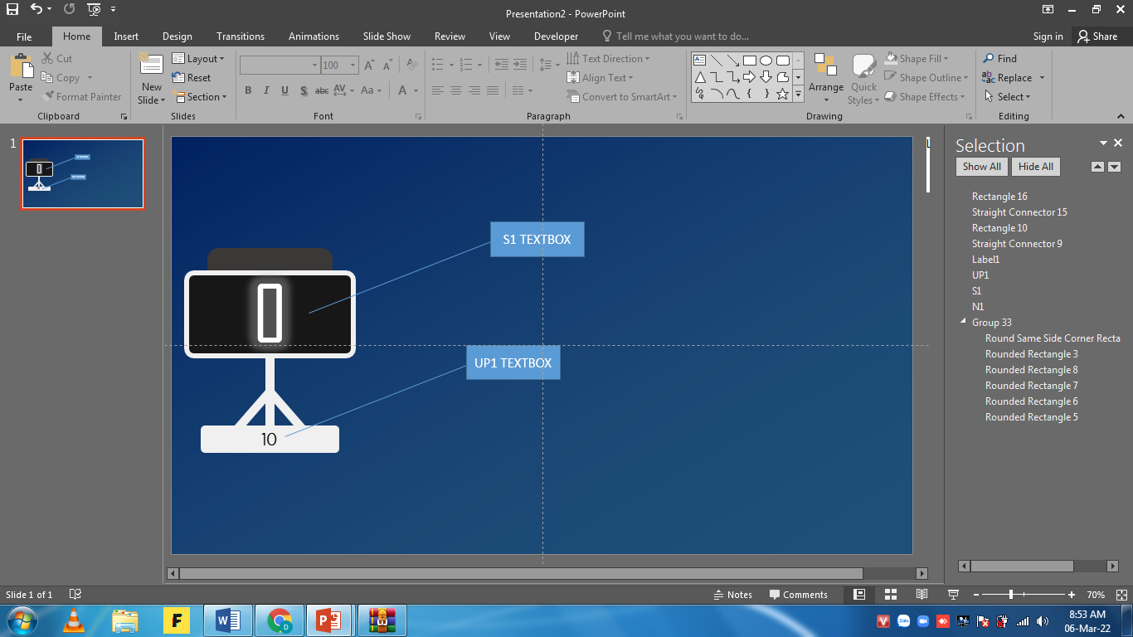1133x637 pixels.
Task: Collapse the Group 33 tree node
Action: click(x=963, y=322)
